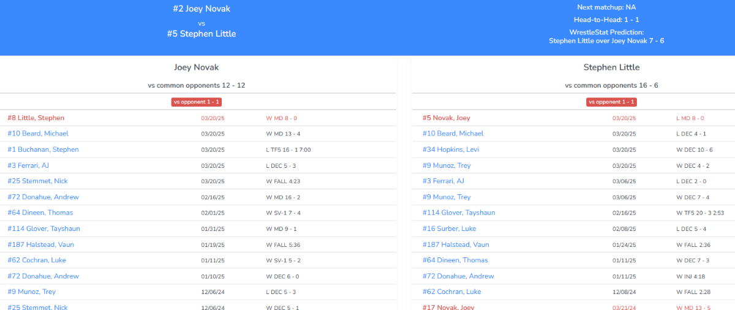Open #187 Halstead, Vaun in Novak's column

coord(42,244)
